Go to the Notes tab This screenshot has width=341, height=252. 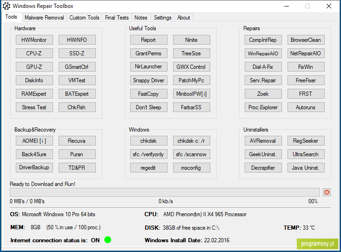(140, 18)
